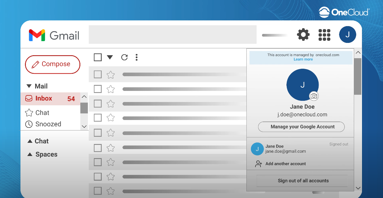Image resolution: width=383 pixels, height=198 pixels.
Task: Click the account panel scroll up arrow
Action: [x=358, y=53]
